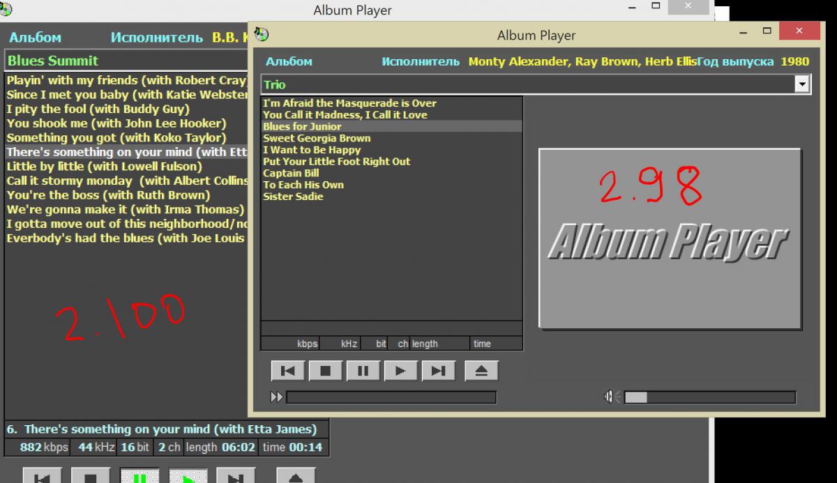Click previous track button in background player
Viewport: 837px width, 483px height.
(42, 476)
